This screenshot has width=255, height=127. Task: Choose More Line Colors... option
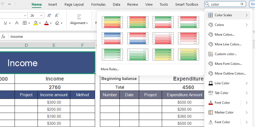[228, 44]
